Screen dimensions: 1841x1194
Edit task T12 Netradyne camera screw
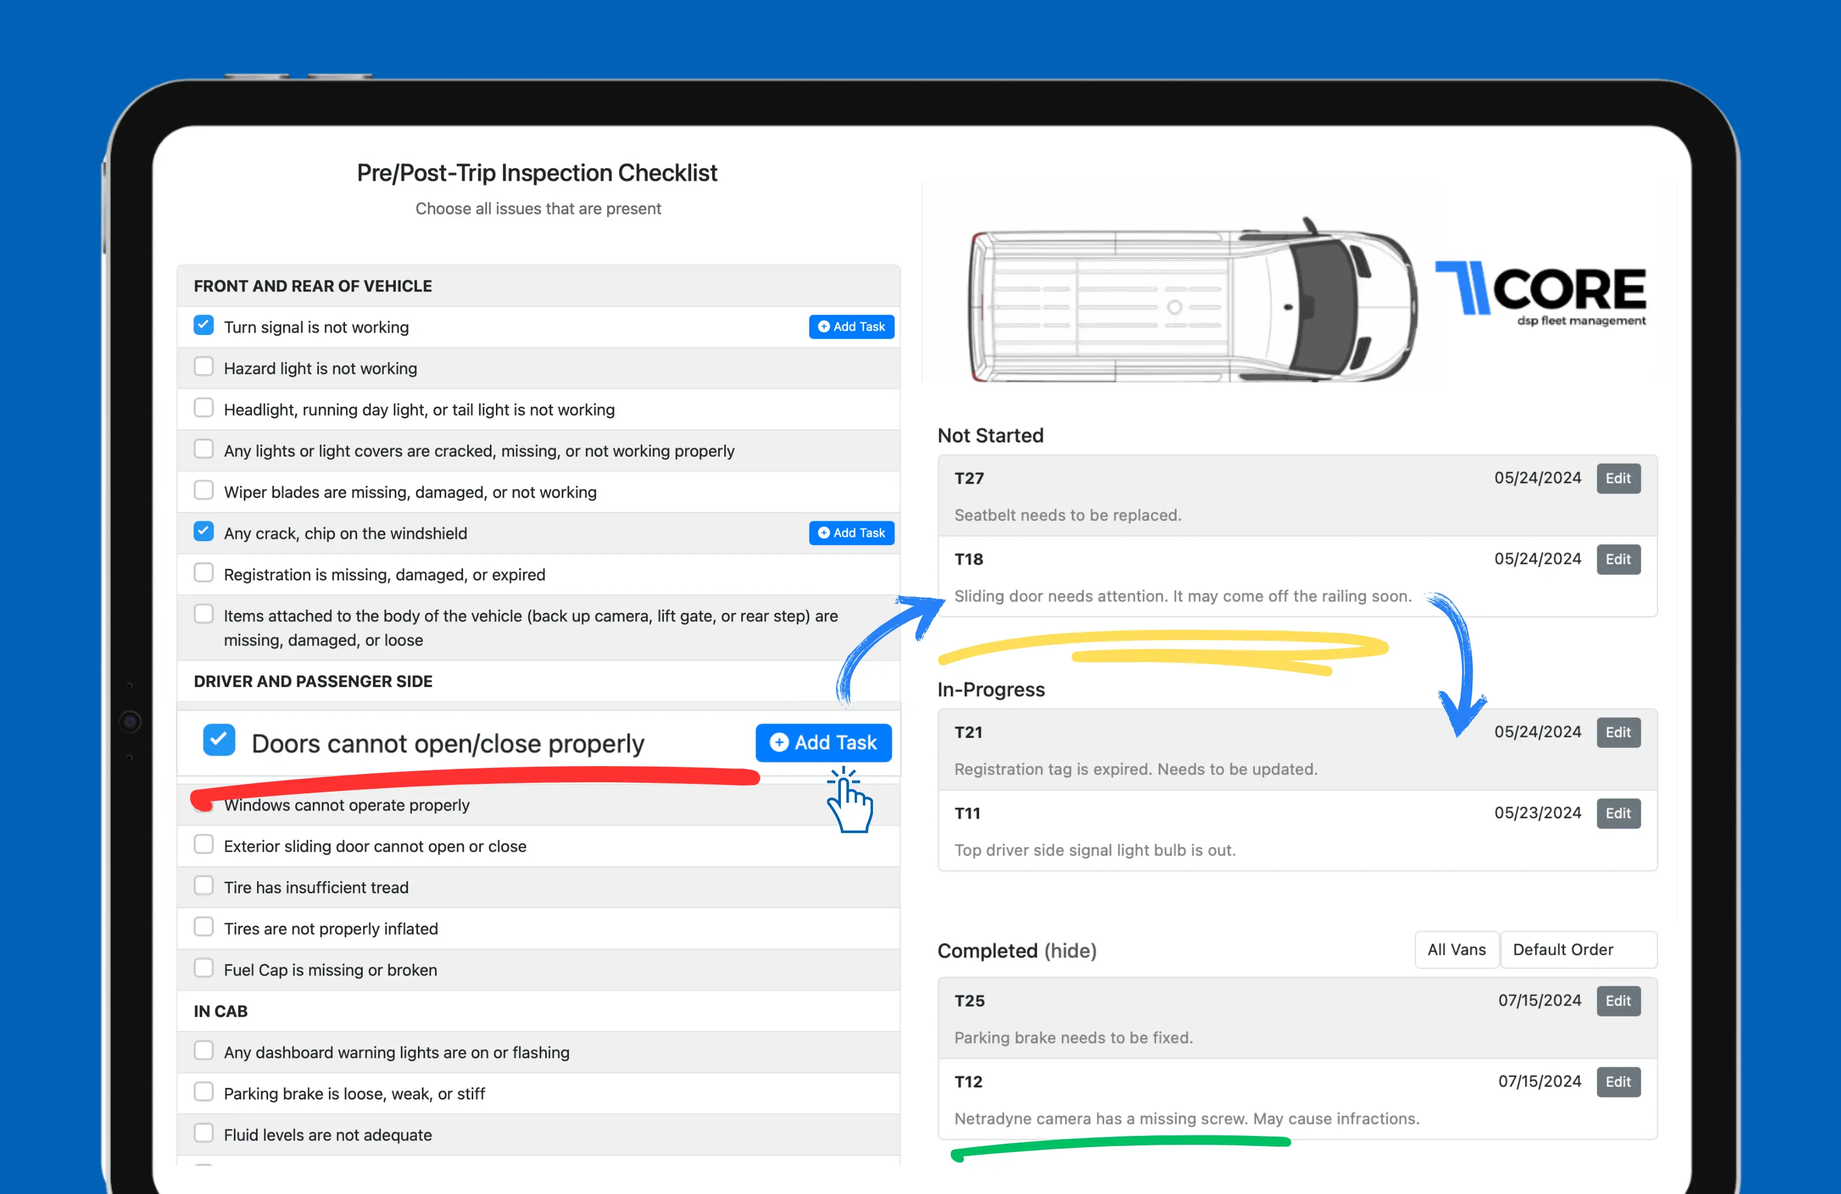click(x=1618, y=1082)
